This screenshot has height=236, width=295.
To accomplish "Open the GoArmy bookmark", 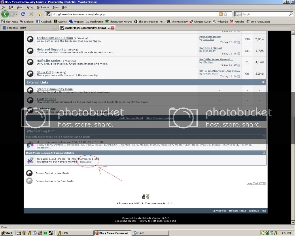I will tap(60, 22).
